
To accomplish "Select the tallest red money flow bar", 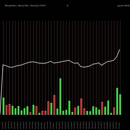I will [x=54, y=105].
